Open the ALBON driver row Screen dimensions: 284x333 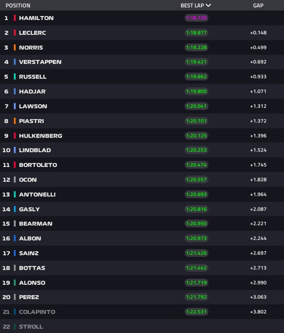pyautogui.click(x=142, y=238)
